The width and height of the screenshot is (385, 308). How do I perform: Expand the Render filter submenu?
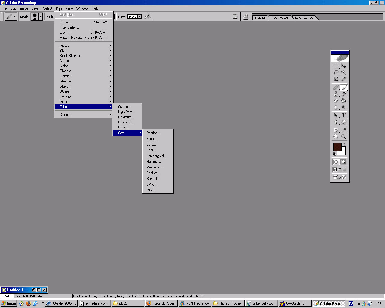(84, 76)
